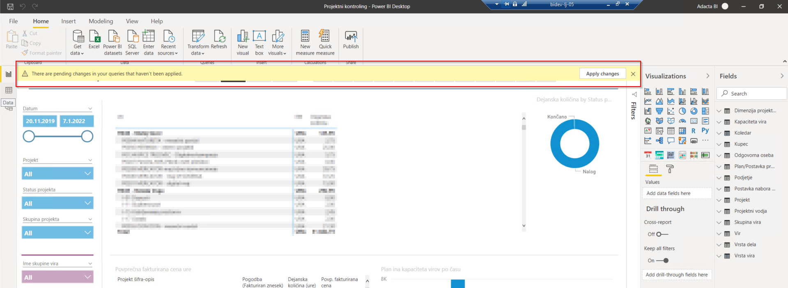Screen dimensions: 788x288
Task: Click New measure in Calculations
Action: click(x=305, y=43)
